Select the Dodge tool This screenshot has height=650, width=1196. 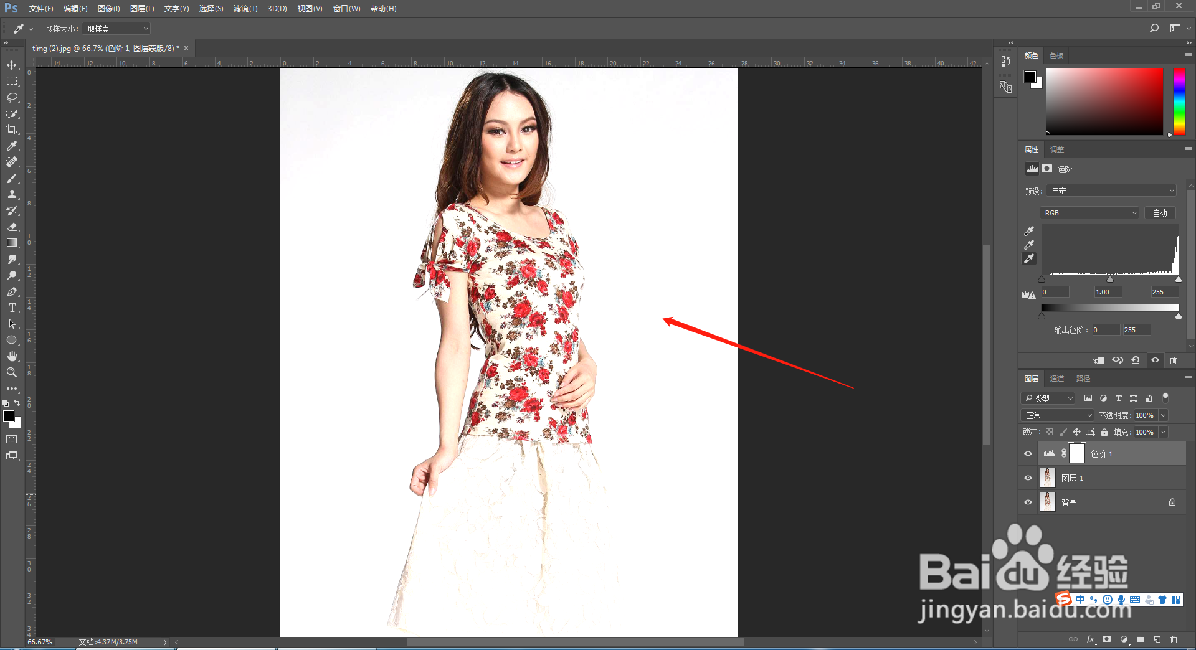12,275
